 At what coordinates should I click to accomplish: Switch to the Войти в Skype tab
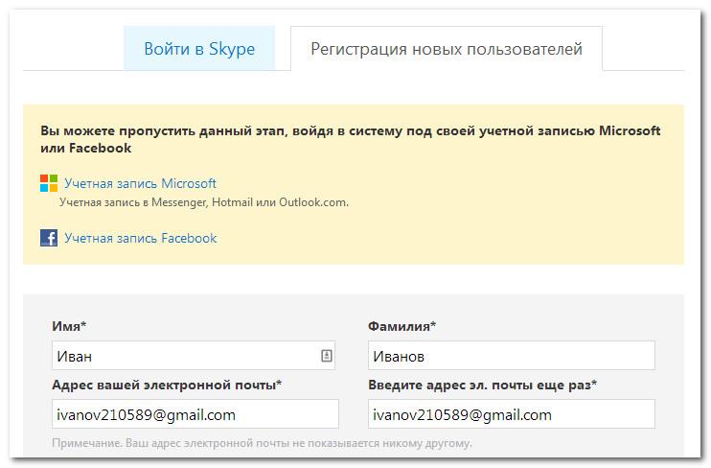(199, 49)
